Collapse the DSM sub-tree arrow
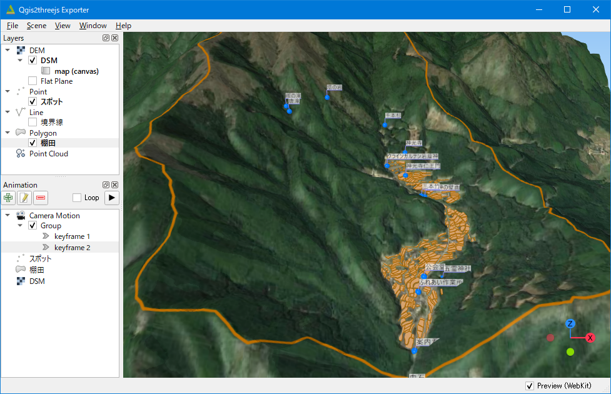The height and width of the screenshot is (394, 611). [x=20, y=61]
